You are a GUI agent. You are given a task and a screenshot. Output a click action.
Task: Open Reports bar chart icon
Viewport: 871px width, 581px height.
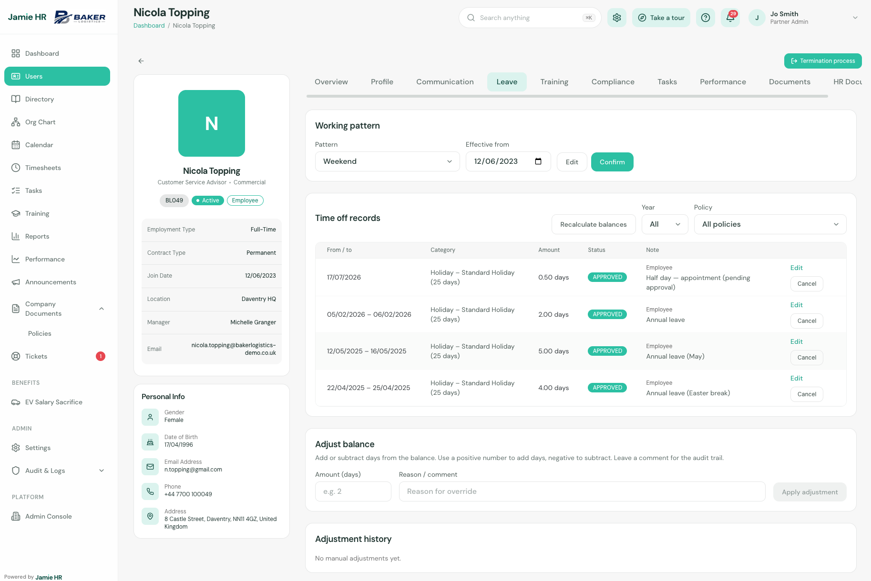tap(16, 236)
